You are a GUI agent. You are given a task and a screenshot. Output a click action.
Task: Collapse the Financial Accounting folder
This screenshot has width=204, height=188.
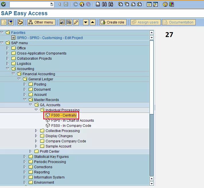[13, 74]
